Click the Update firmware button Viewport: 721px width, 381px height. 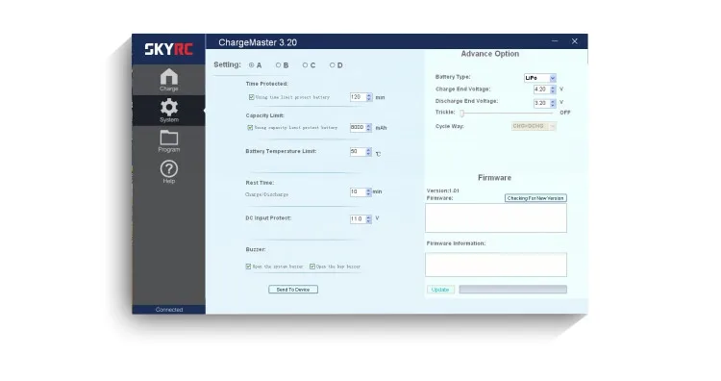[x=440, y=290]
